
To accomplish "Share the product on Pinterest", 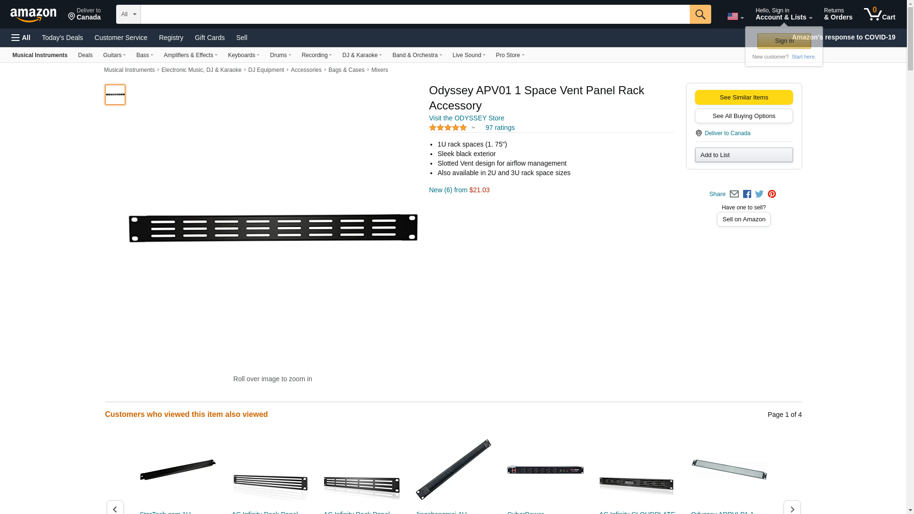I will [x=772, y=194].
